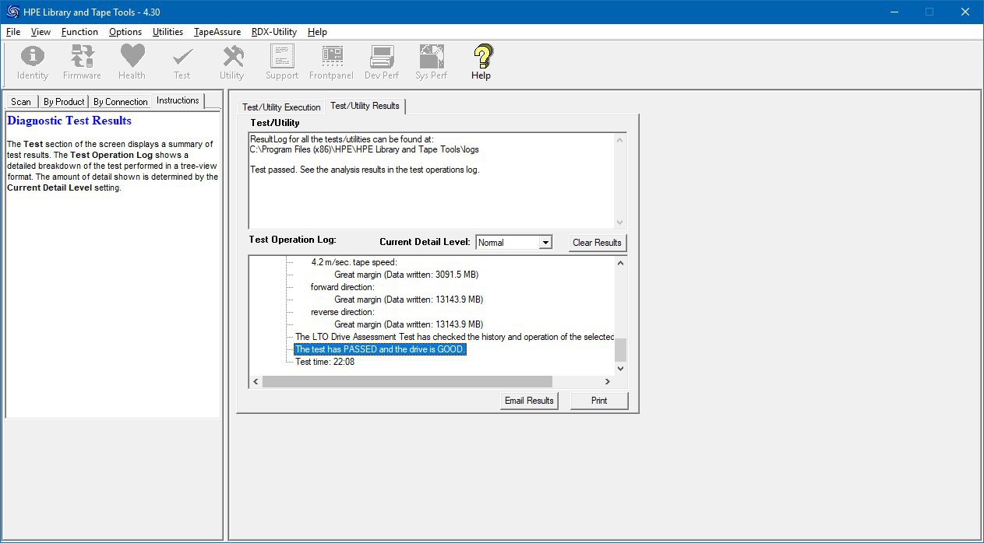Viewport: 984px width, 543px height.
Task: Select 'LTO Drive Assessment Test' log line
Action: coord(455,337)
